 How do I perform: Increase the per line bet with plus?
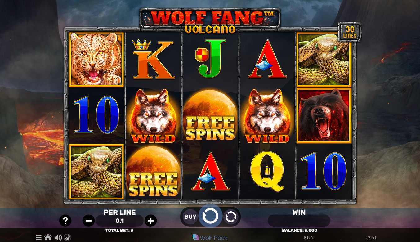tap(151, 221)
